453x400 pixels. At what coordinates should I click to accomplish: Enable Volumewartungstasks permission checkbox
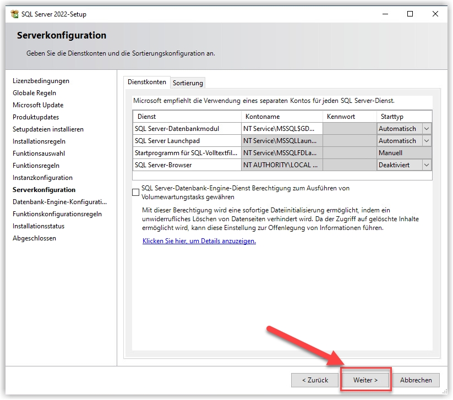[135, 193]
